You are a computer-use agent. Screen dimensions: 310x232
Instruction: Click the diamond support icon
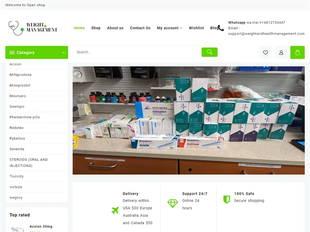coord(172,203)
